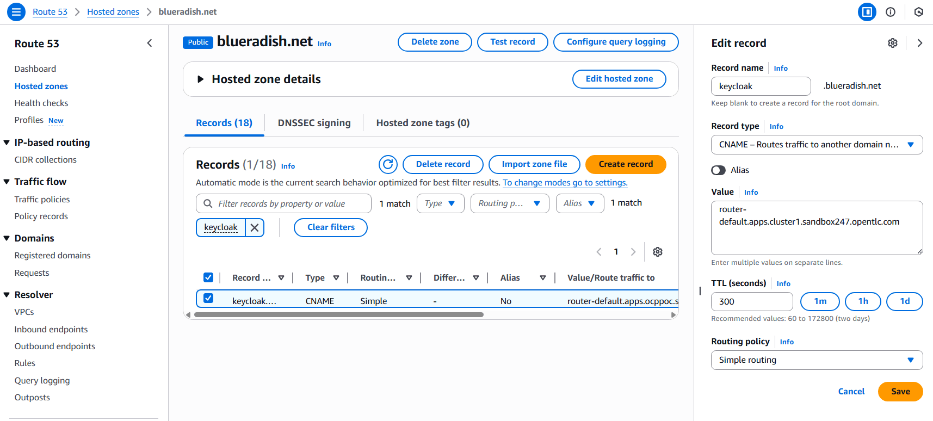933x421 pixels.
Task: Cancel editing the record
Action: coord(851,392)
